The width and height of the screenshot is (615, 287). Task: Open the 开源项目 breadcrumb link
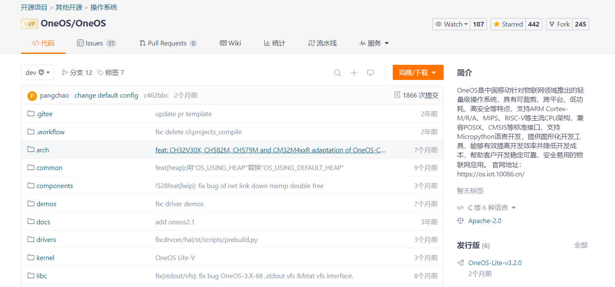(34, 7)
